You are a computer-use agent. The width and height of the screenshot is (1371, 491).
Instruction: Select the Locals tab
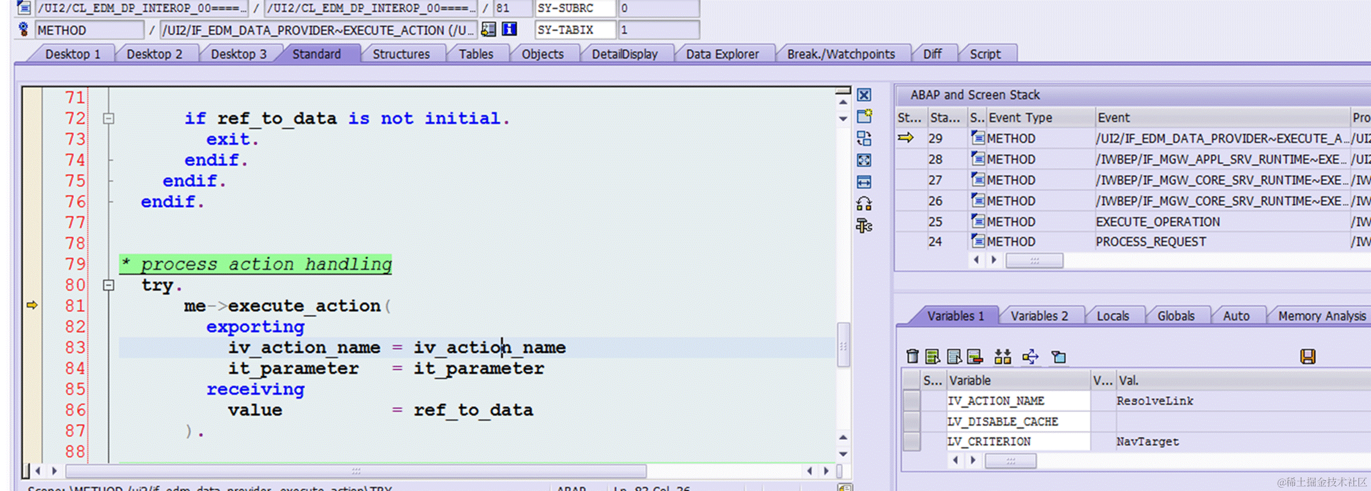(1113, 316)
